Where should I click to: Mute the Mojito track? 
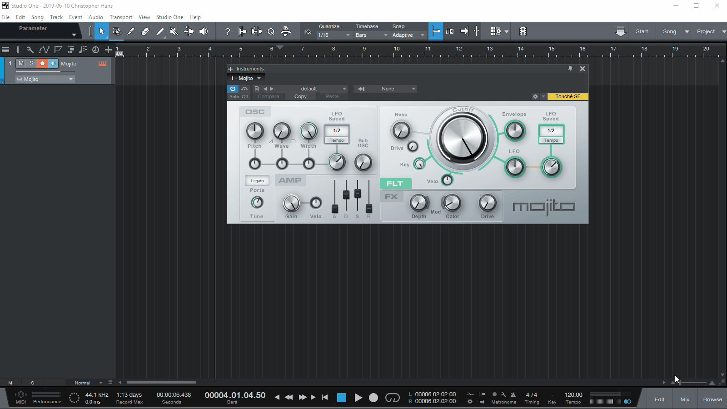[x=21, y=64]
